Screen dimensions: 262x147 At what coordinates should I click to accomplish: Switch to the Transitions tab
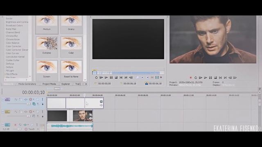[78, 84]
